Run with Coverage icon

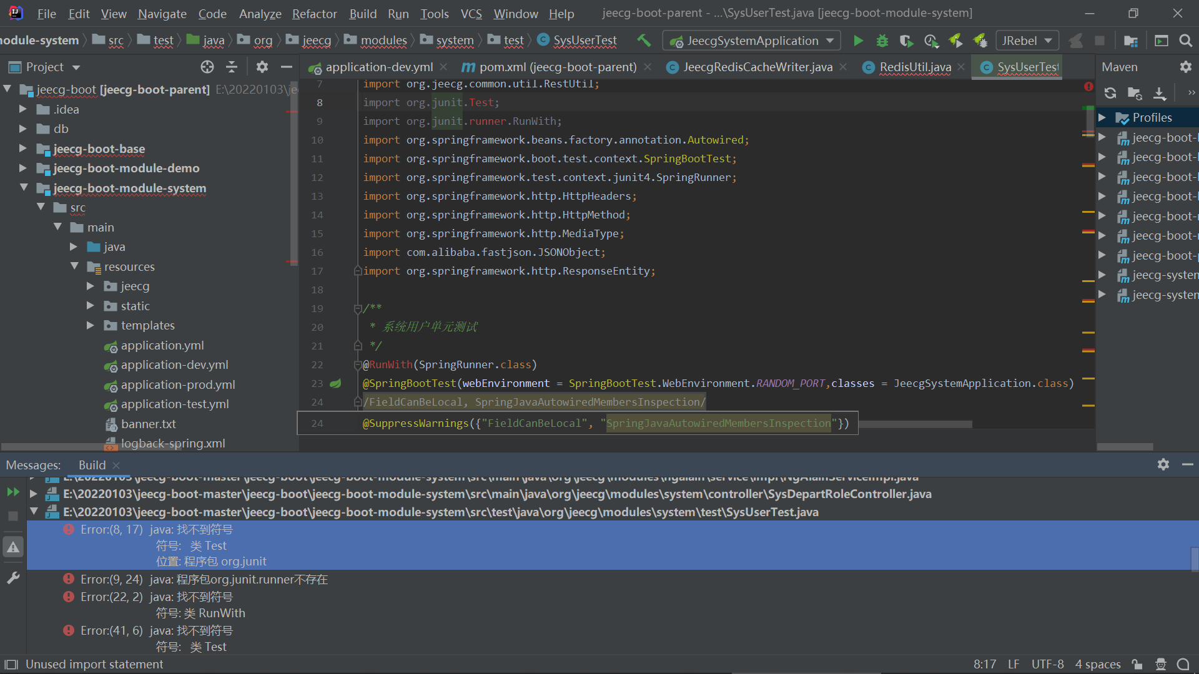point(906,40)
